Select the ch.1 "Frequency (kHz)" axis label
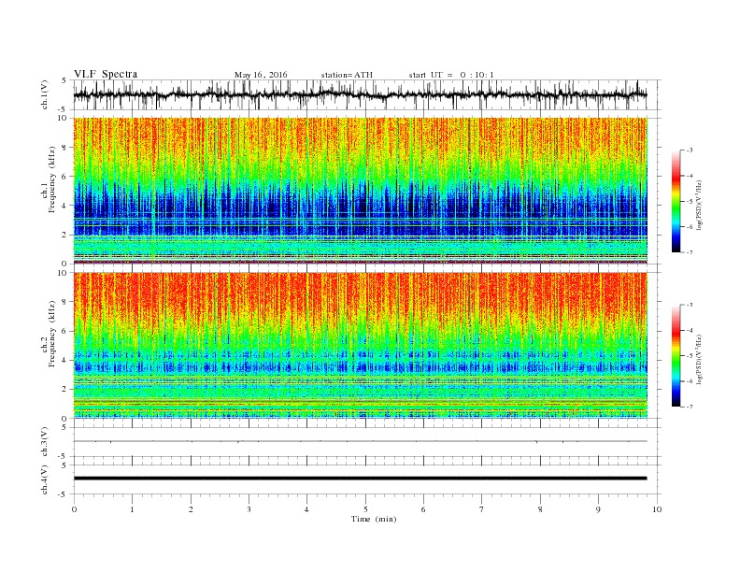Screen dimensions: 740x572 tap(52, 179)
